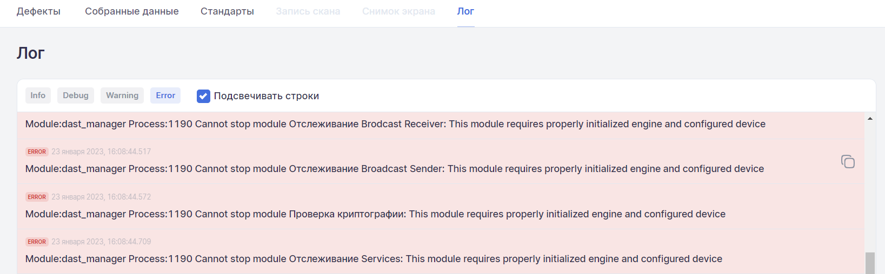The image size is (885, 274).
Task: Copy the Broadcast Sender log entry
Action: [848, 161]
